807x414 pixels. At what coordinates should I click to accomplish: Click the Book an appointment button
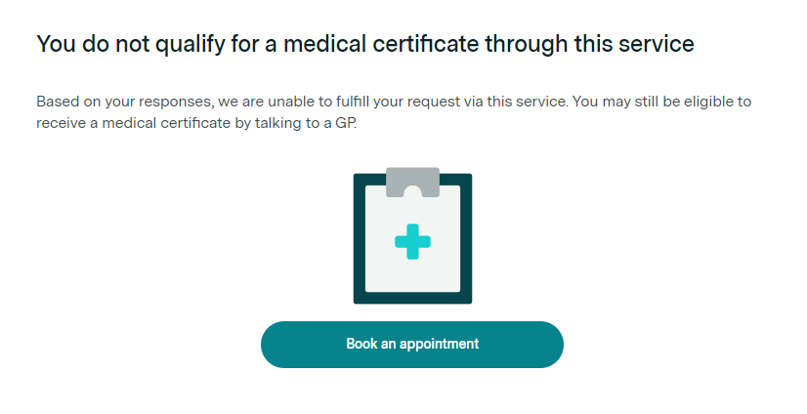coord(411,344)
